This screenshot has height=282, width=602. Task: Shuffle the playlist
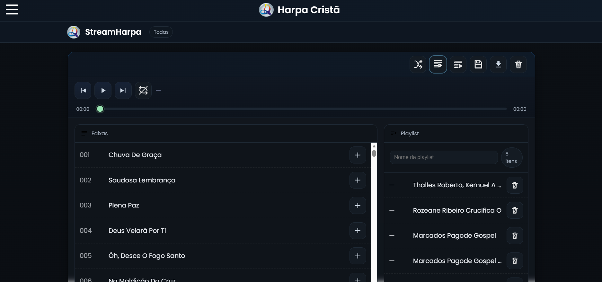pyautogui.click(x=418, y=64)
